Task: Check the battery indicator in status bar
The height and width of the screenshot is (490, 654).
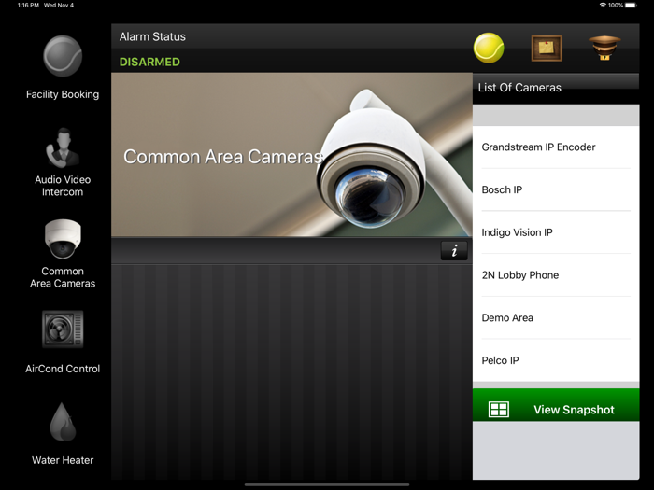Action: (631, 5)
